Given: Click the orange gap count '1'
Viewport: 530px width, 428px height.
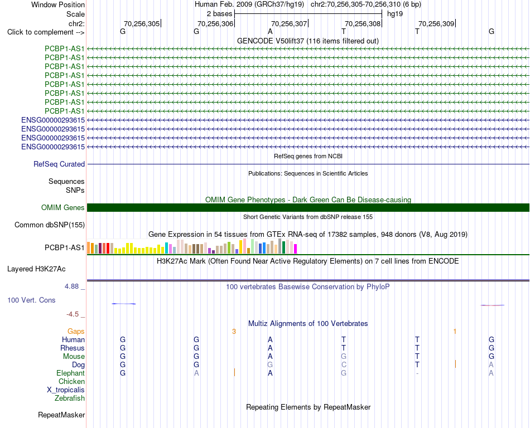Looking at the screenshot, I should [x=455, y=332].
